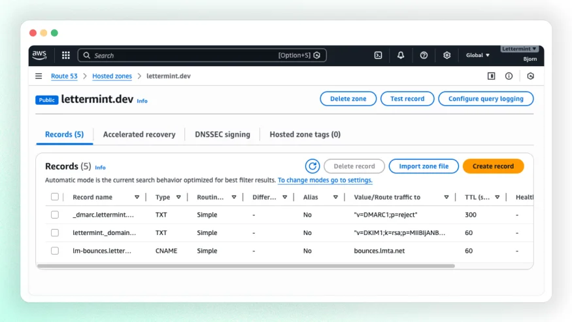The width and height of the screenshot is (572, 322).
Task: Click the Delete zone button
Action: point(348,99)
